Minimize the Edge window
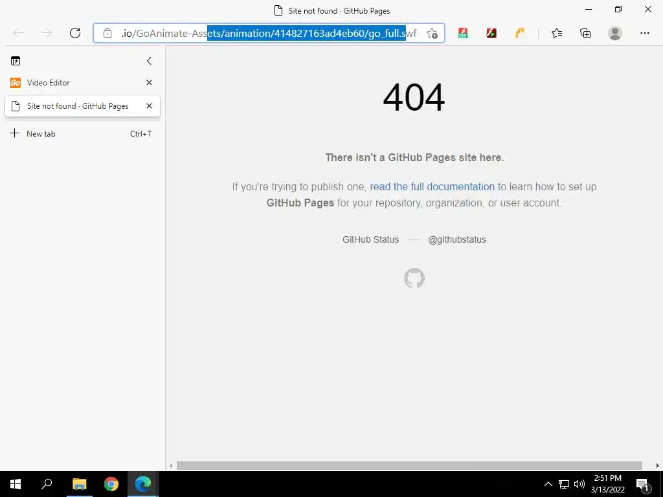 (x=589, y=9)
